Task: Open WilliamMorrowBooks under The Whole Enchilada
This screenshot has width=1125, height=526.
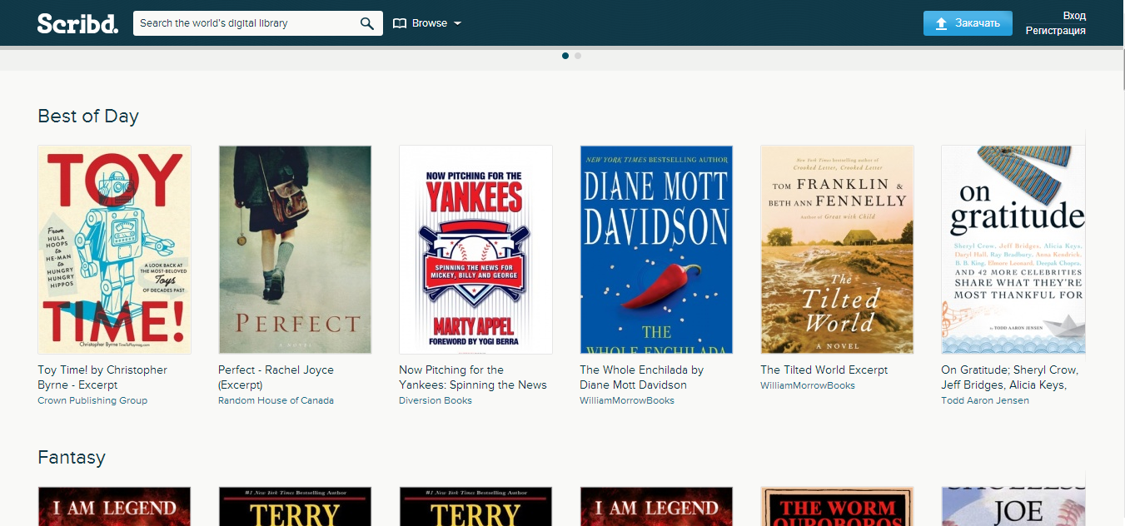Action: tap(627, 400)
